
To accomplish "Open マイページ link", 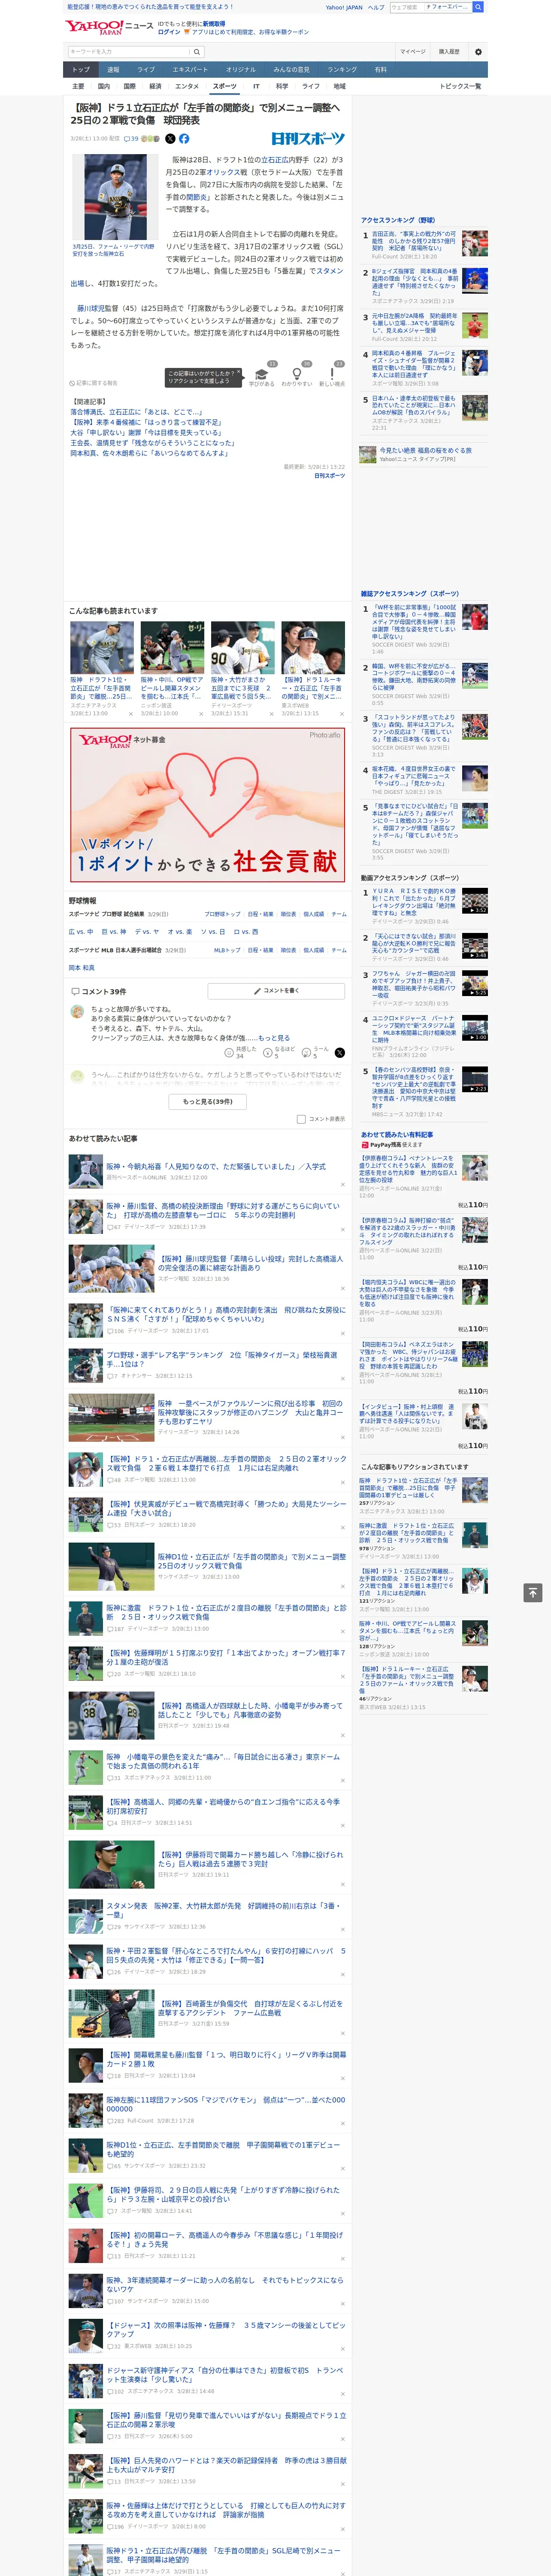I will (x=412, y=52).
